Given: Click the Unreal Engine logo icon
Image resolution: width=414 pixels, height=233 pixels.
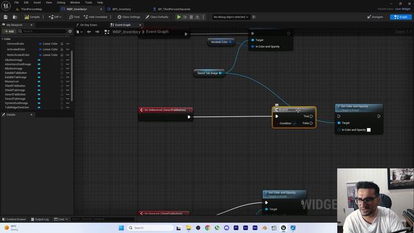Looking at the screenshot, I should pos(6,5).
